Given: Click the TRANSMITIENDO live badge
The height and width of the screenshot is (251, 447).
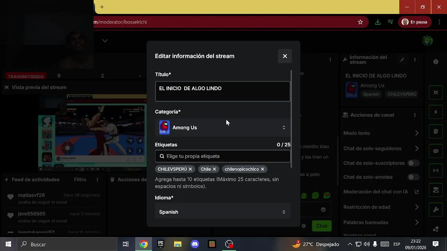Looking at the screenshot, I should click(26, 76).
